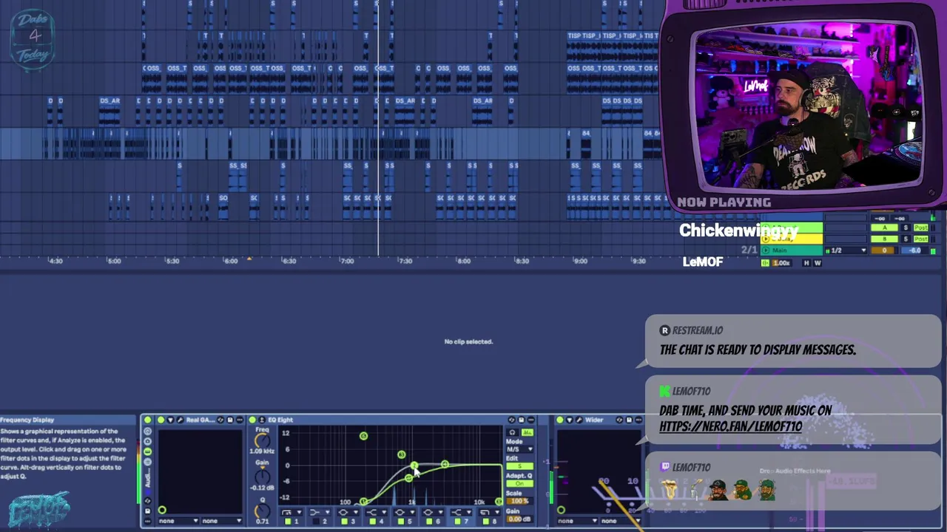Screen dimensions: 947x532
Task: Toggle EQ Eight band 5 activator
Action: coord(402,521)
